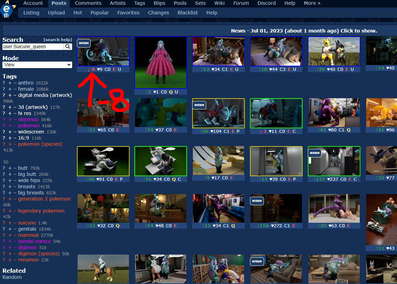Exclude mammal tag with minus
397x284 pixels.
[x=15, y=235]
